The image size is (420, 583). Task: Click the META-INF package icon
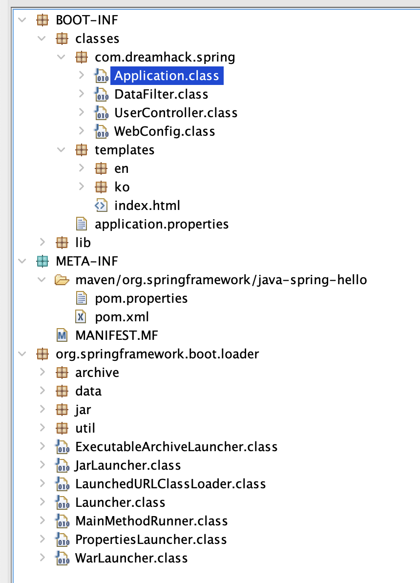pos(43,261)
